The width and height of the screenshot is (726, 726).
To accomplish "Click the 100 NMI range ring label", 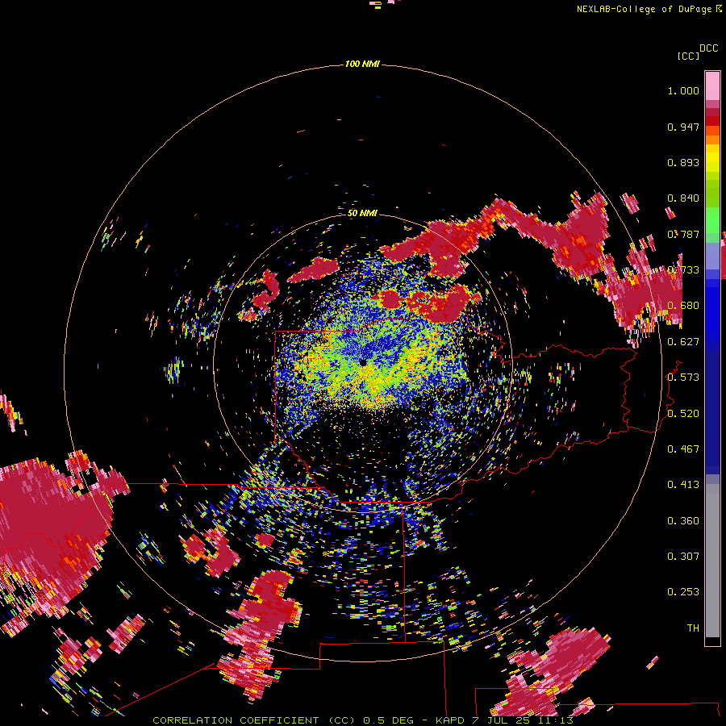I will pyautogui.click(x=362, y=64).
